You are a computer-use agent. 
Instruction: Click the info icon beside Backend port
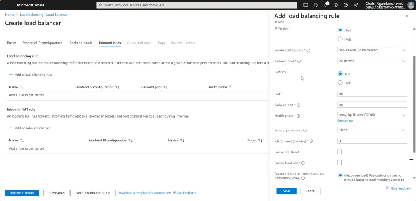coord(299,105)
